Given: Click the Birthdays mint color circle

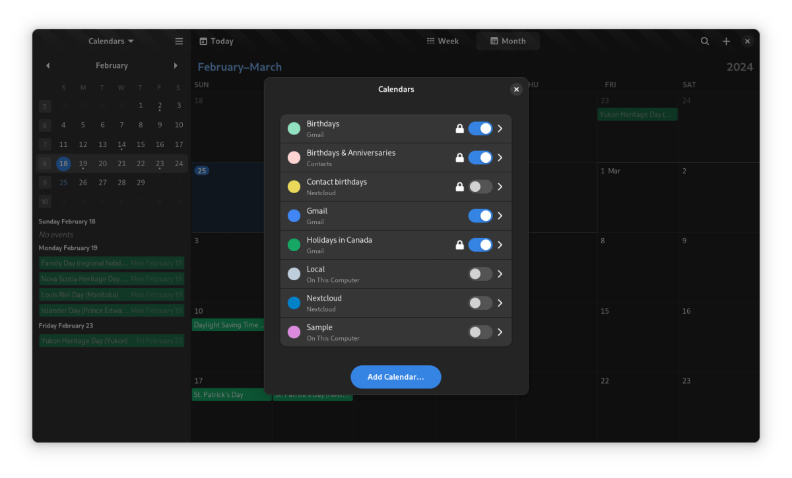Looking at the screenshot, I should pyautogui.click(x=294, y=129).
